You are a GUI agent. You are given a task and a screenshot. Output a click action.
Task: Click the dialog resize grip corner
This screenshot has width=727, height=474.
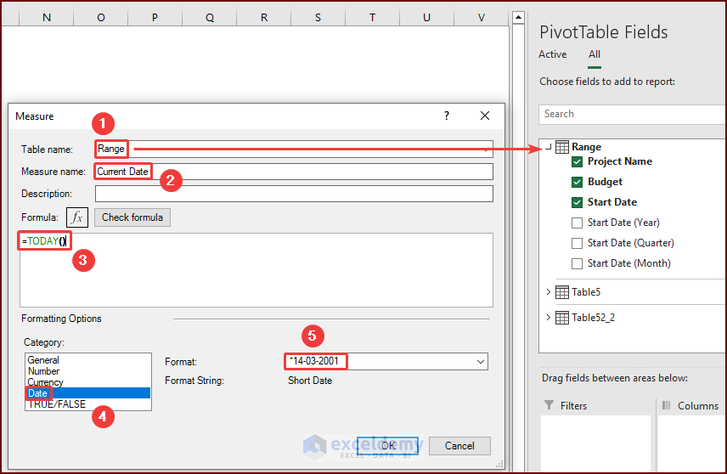point(499,464)
